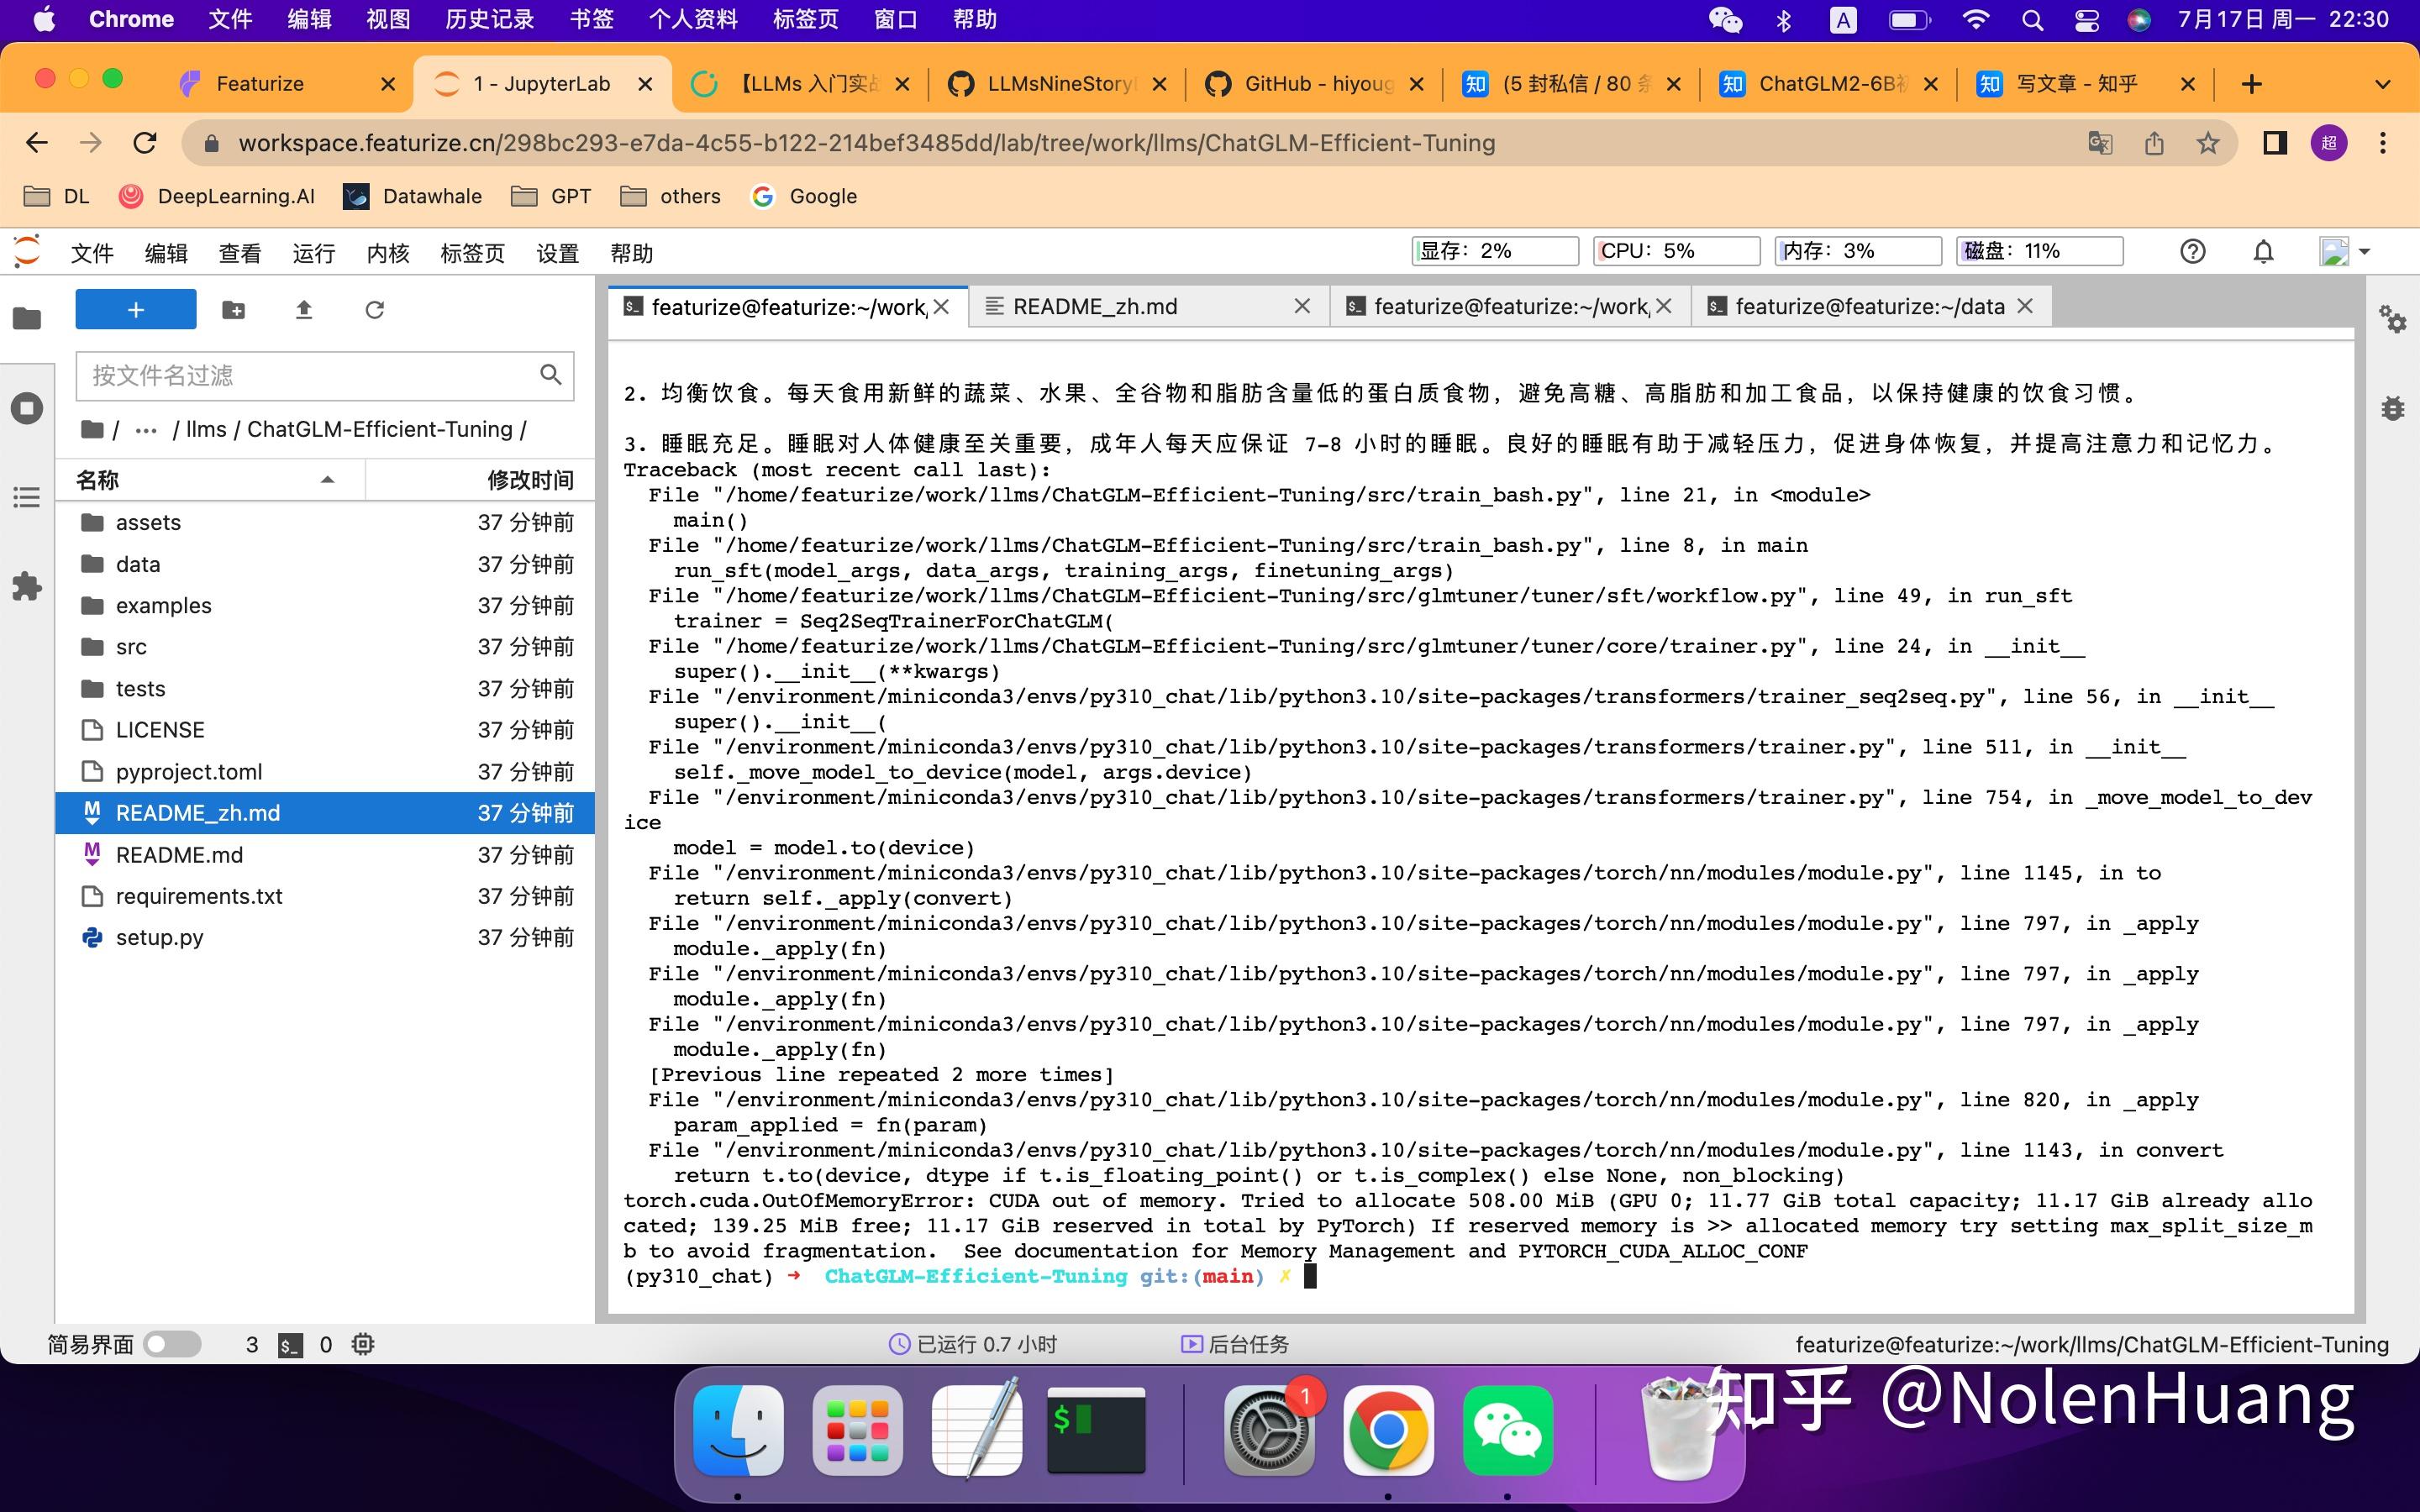The width and height of the screenshot is (2420, 1512).
Task: Open the tests folder
Action: (325, 688)
